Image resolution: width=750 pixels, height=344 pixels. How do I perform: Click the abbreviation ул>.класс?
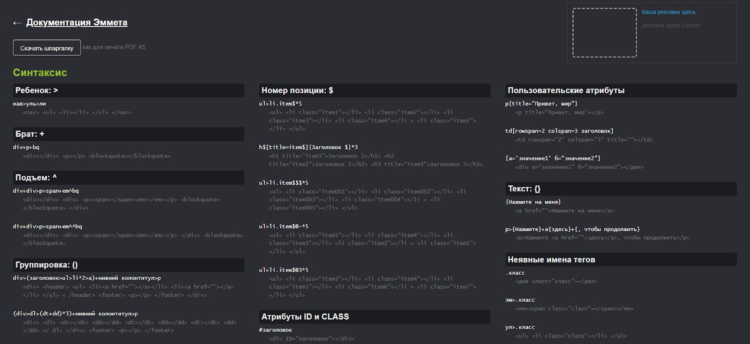520,328
